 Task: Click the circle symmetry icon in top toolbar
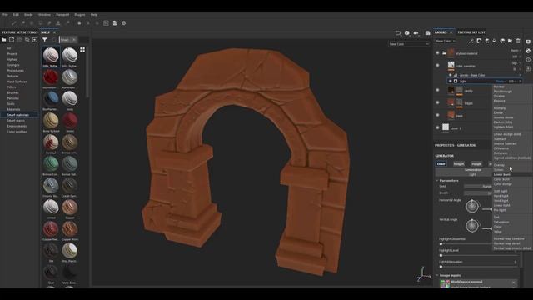click(79, 23)
